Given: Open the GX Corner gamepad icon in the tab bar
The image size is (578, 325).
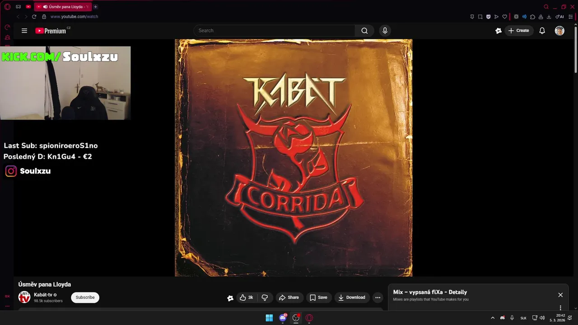Looking at the screenshot, I should pos(19,7).
